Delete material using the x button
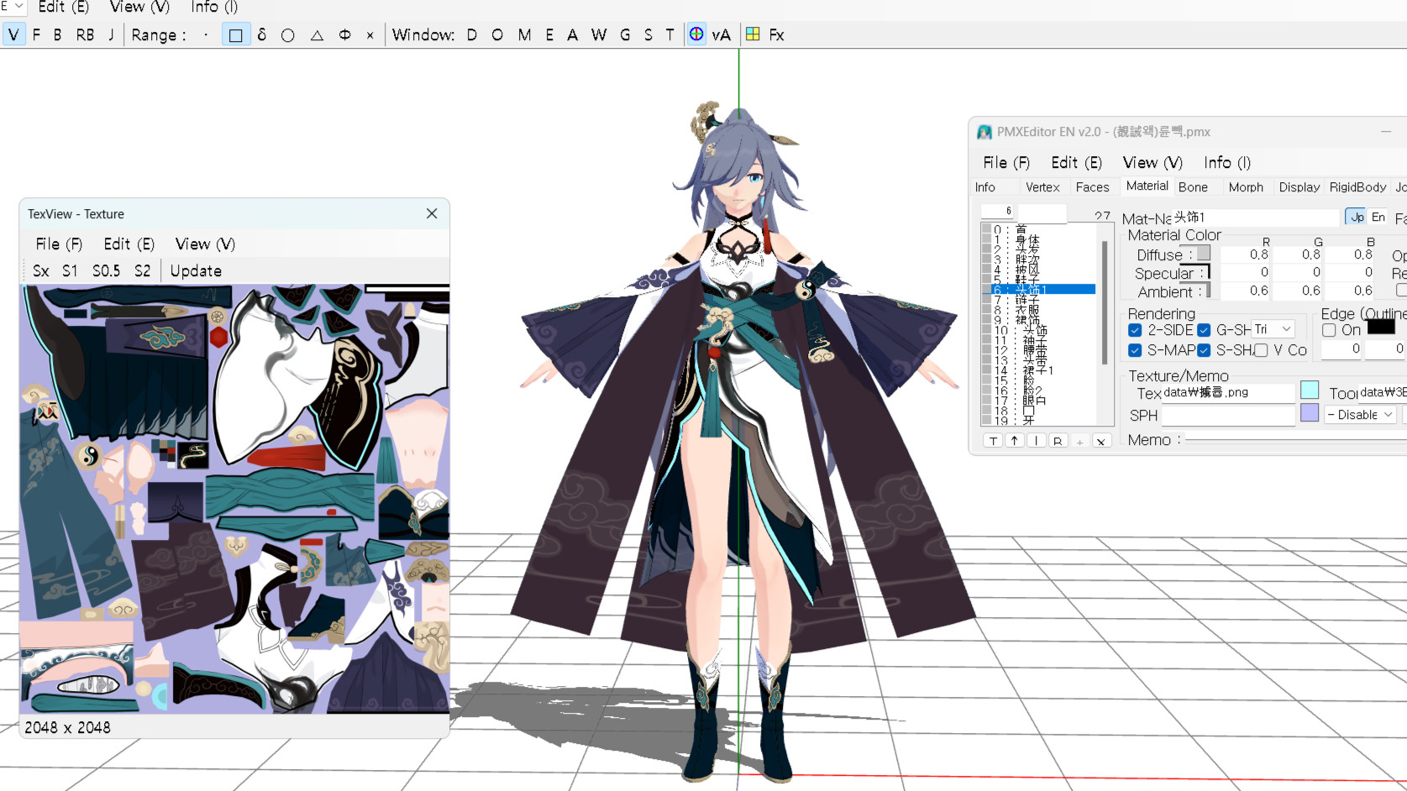 (x=1100, y=441)
